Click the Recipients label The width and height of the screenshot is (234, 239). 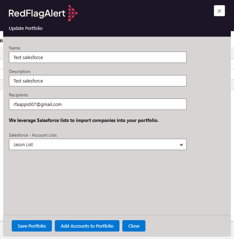(18, 95)
